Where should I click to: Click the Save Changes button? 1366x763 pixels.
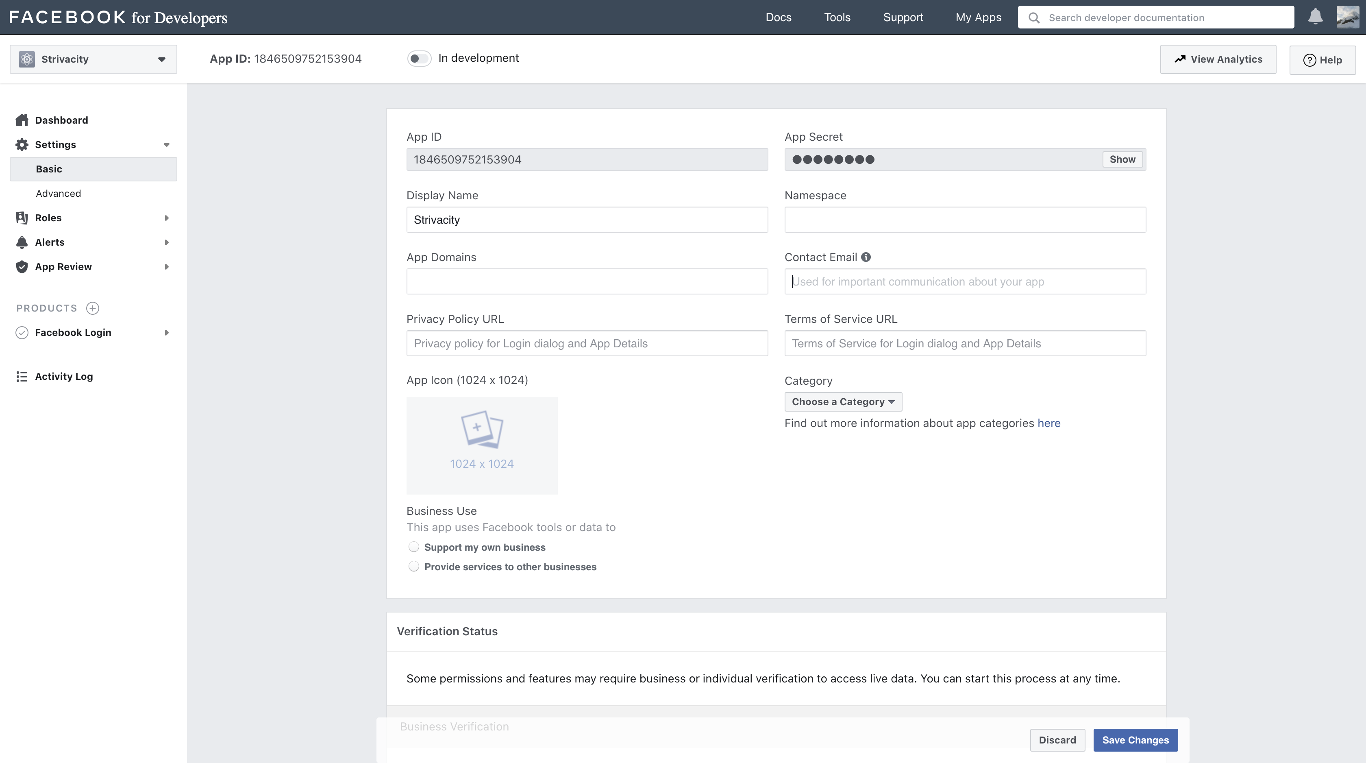1135,740
